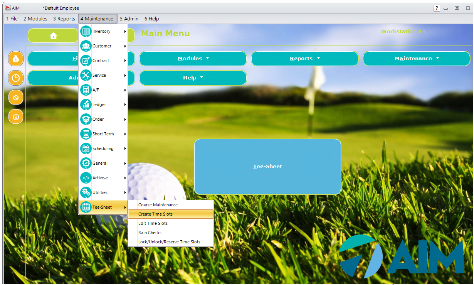
Task: Open the 5 Admin menu
Action: coord(129,19)
